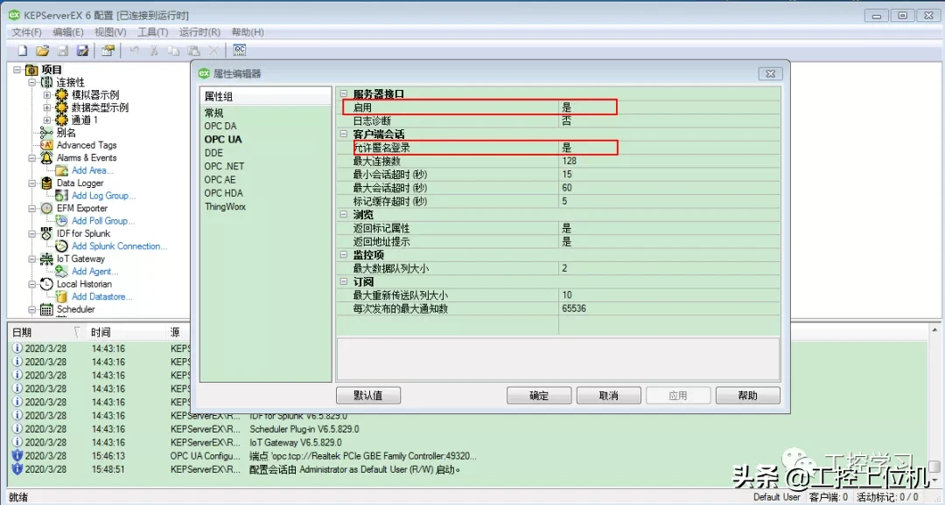Image resolution: width=945 pixels, height=505 pixels.
Task: Open the 文件(F) menu
Action: pos(26,32)
